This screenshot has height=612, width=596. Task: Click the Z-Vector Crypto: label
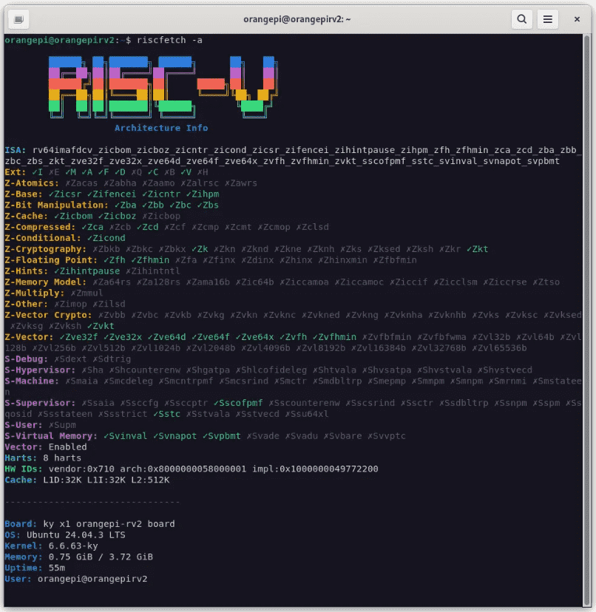[x=48, y=315]
